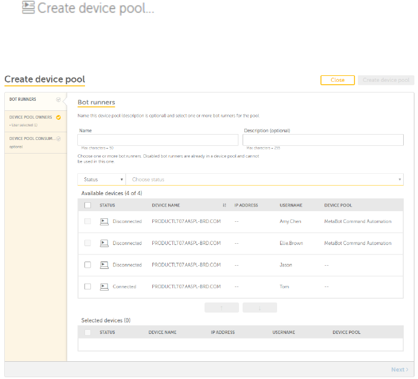Switch to the Device Pool Owners tab
Screen dimensions: 418x379
coord(31,117)
